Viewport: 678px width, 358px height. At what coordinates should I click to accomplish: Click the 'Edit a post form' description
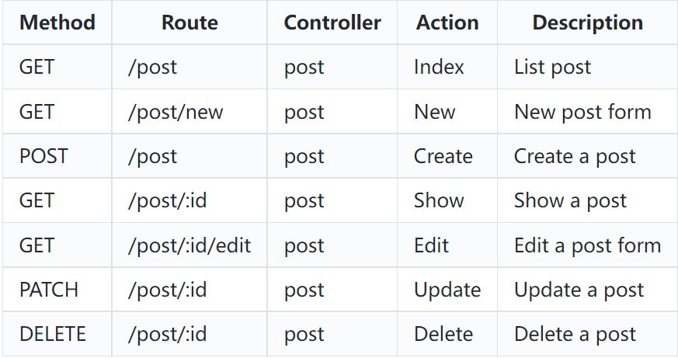pos(587,245)
